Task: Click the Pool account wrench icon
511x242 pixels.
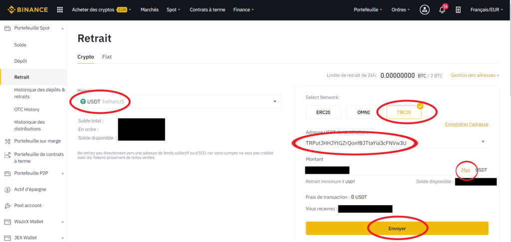Action: pyautogui.click(x=7, y=206)
